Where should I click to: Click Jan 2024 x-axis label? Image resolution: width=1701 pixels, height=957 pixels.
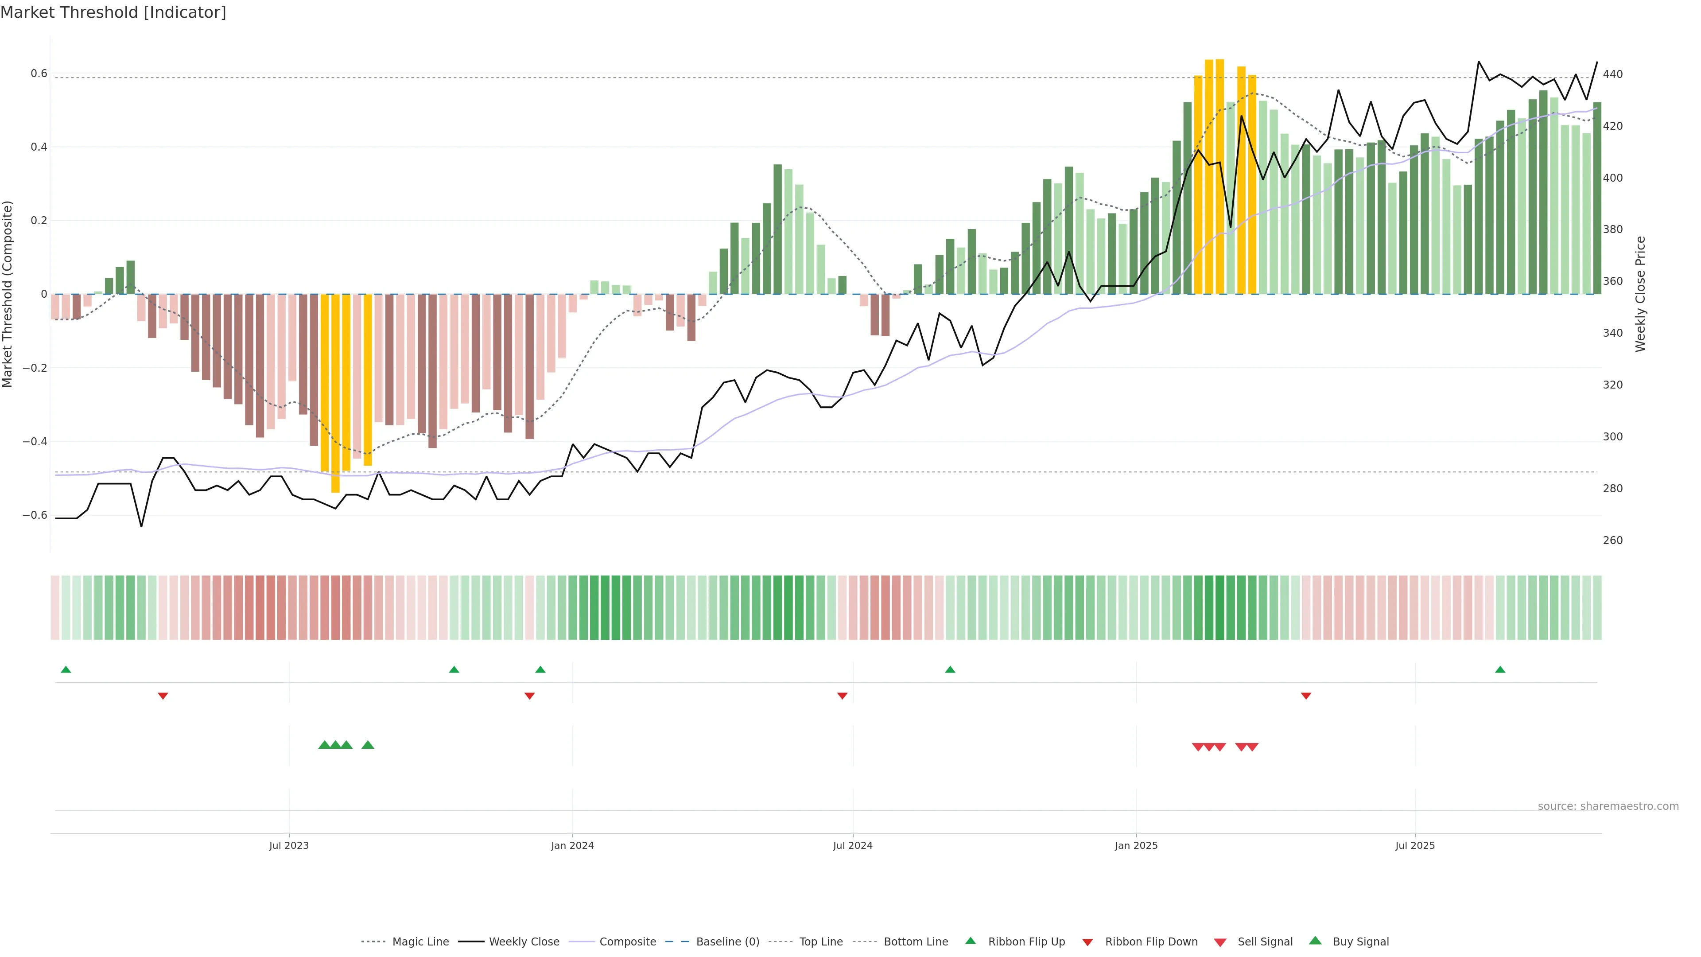click(x=572, y=845)
